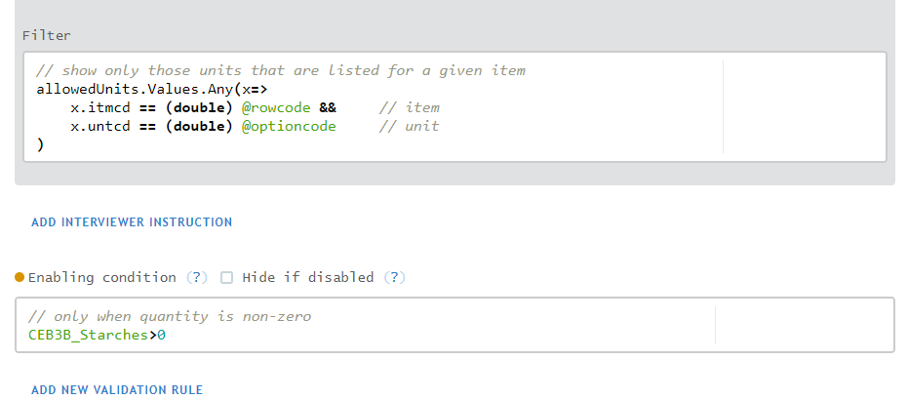Click the '// item' inline comment

(409, 107)
